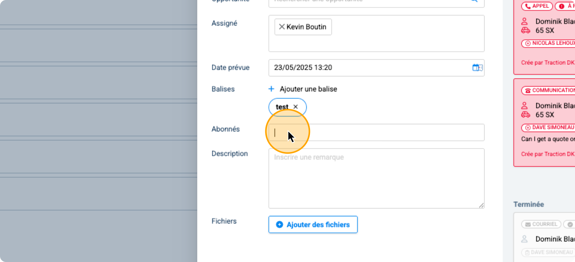Click the 'Ajouter une balise' link

pyautogui.click(x=308, y=89)
